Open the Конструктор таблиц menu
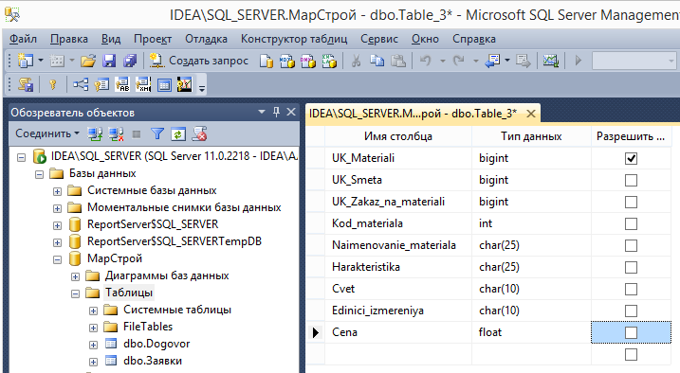This screenshot has height=373, width=680. [x=294, y=39]
